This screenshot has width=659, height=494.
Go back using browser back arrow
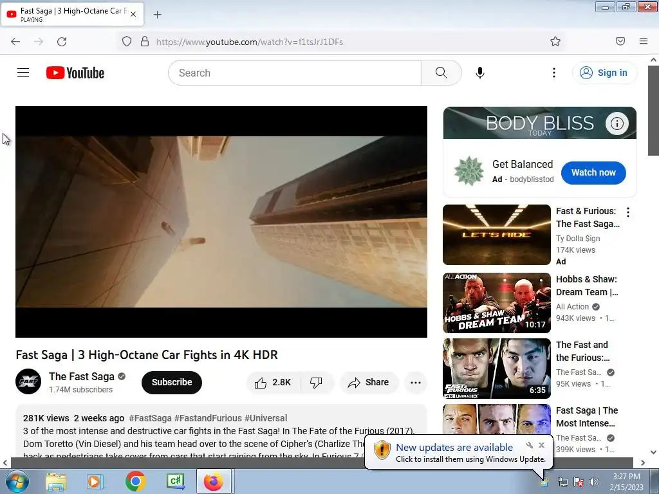[15, 41]
